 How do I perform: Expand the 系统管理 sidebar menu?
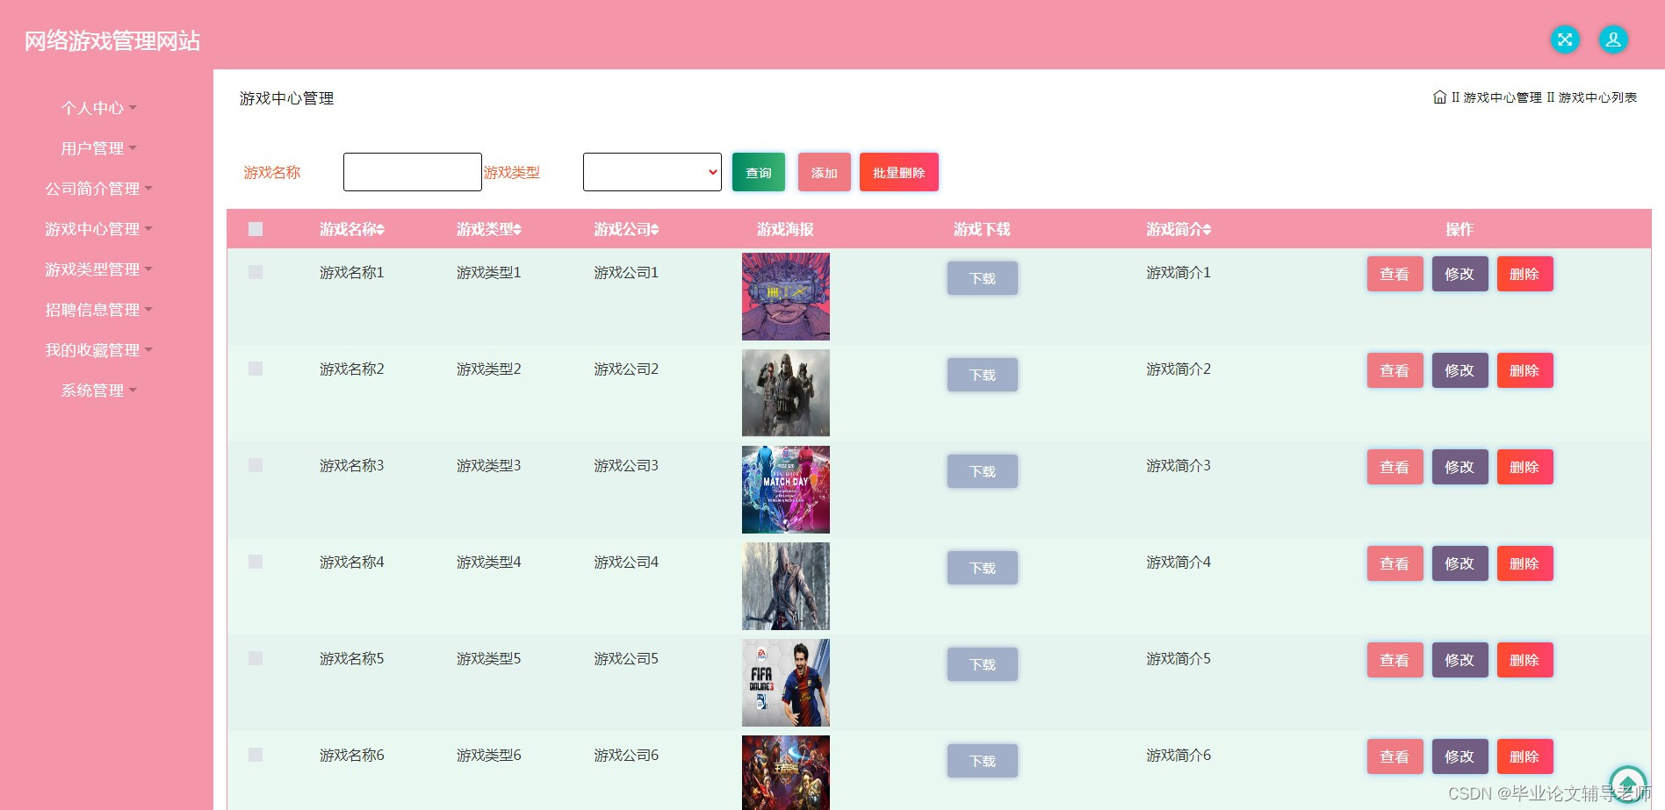tap(98, 391)
